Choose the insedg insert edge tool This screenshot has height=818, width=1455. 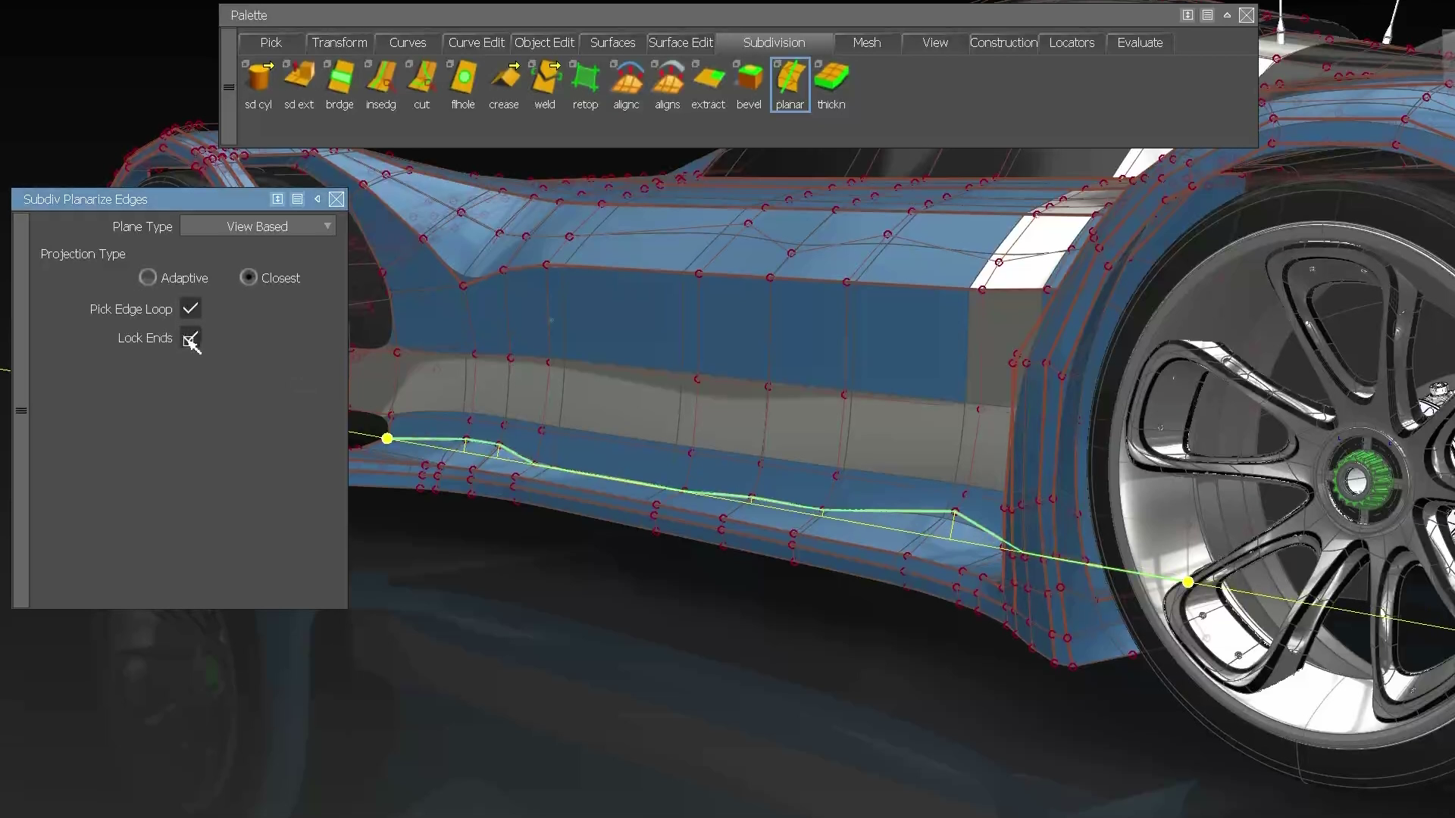[x=380, y=78]
